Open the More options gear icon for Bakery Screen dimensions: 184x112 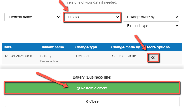click(x=153, y=58)
